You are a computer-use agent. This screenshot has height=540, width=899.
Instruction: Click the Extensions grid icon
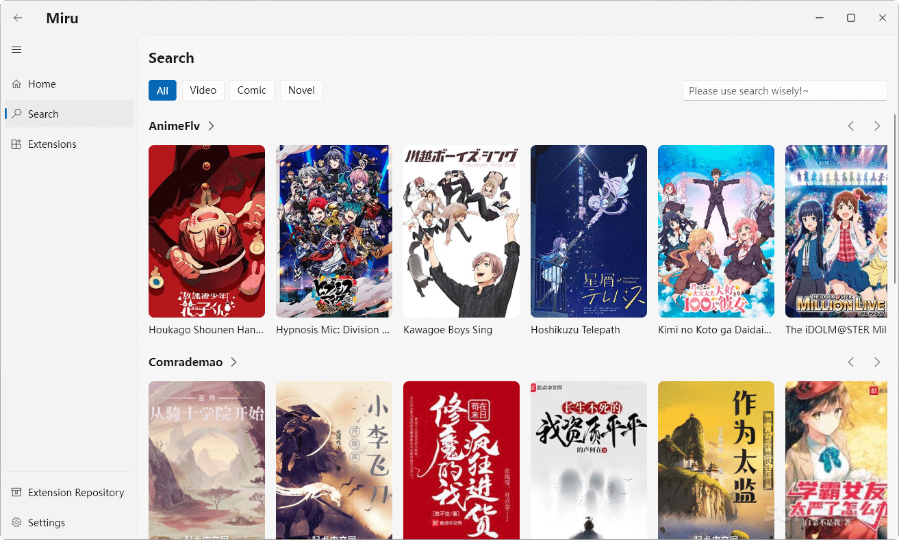coord(16,144)
